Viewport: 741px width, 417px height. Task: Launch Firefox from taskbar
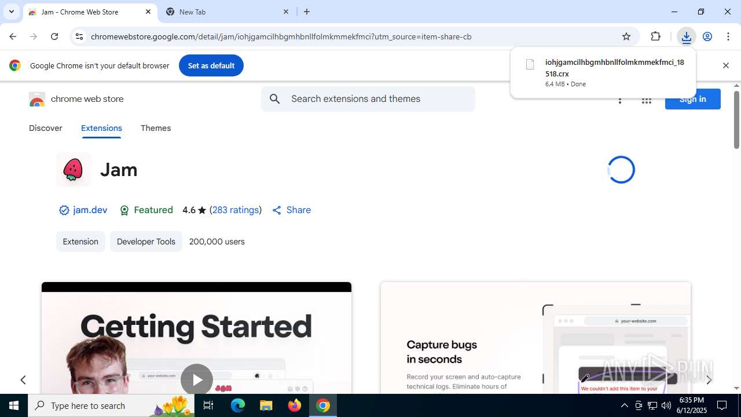295,405
